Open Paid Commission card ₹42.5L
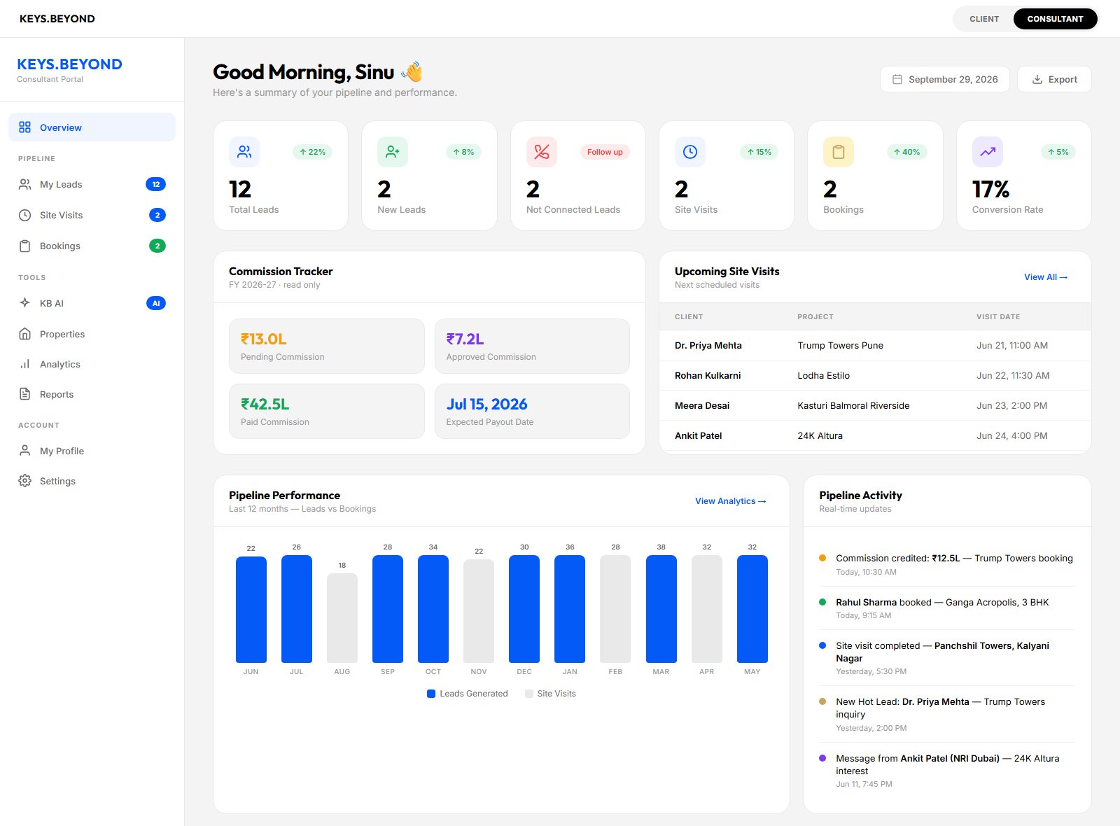 coord(327,411)
